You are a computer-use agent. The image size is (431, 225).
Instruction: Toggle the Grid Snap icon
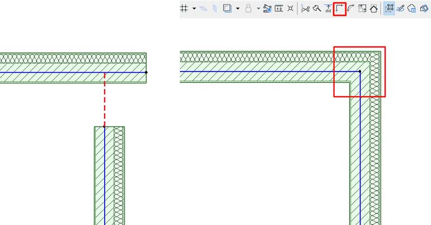point(184,8)
